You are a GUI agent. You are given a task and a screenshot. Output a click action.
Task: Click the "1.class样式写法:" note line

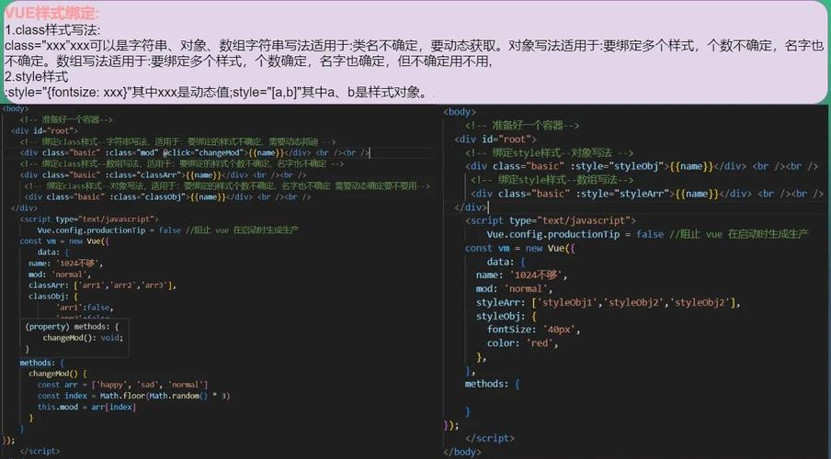point(51,29)
